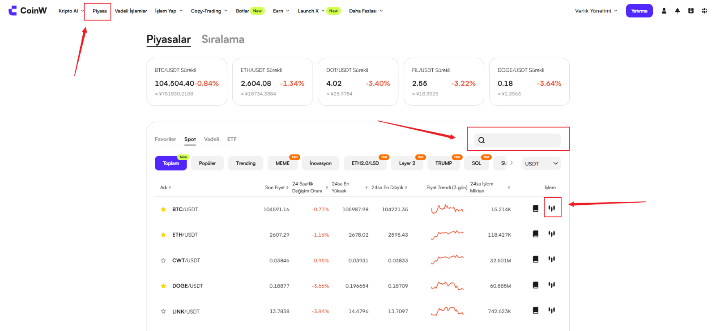The height and width of the screenshot is (331, 716).
Task: Open the Varlık Yönetimi dropdown
Action: coord(596,11)
